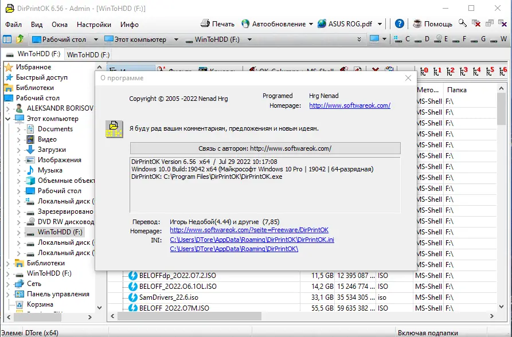Click the tree panel scroll up arrow
Viewport: 512px width, 337px height.
pyautogui.click(x=100, y=67)
